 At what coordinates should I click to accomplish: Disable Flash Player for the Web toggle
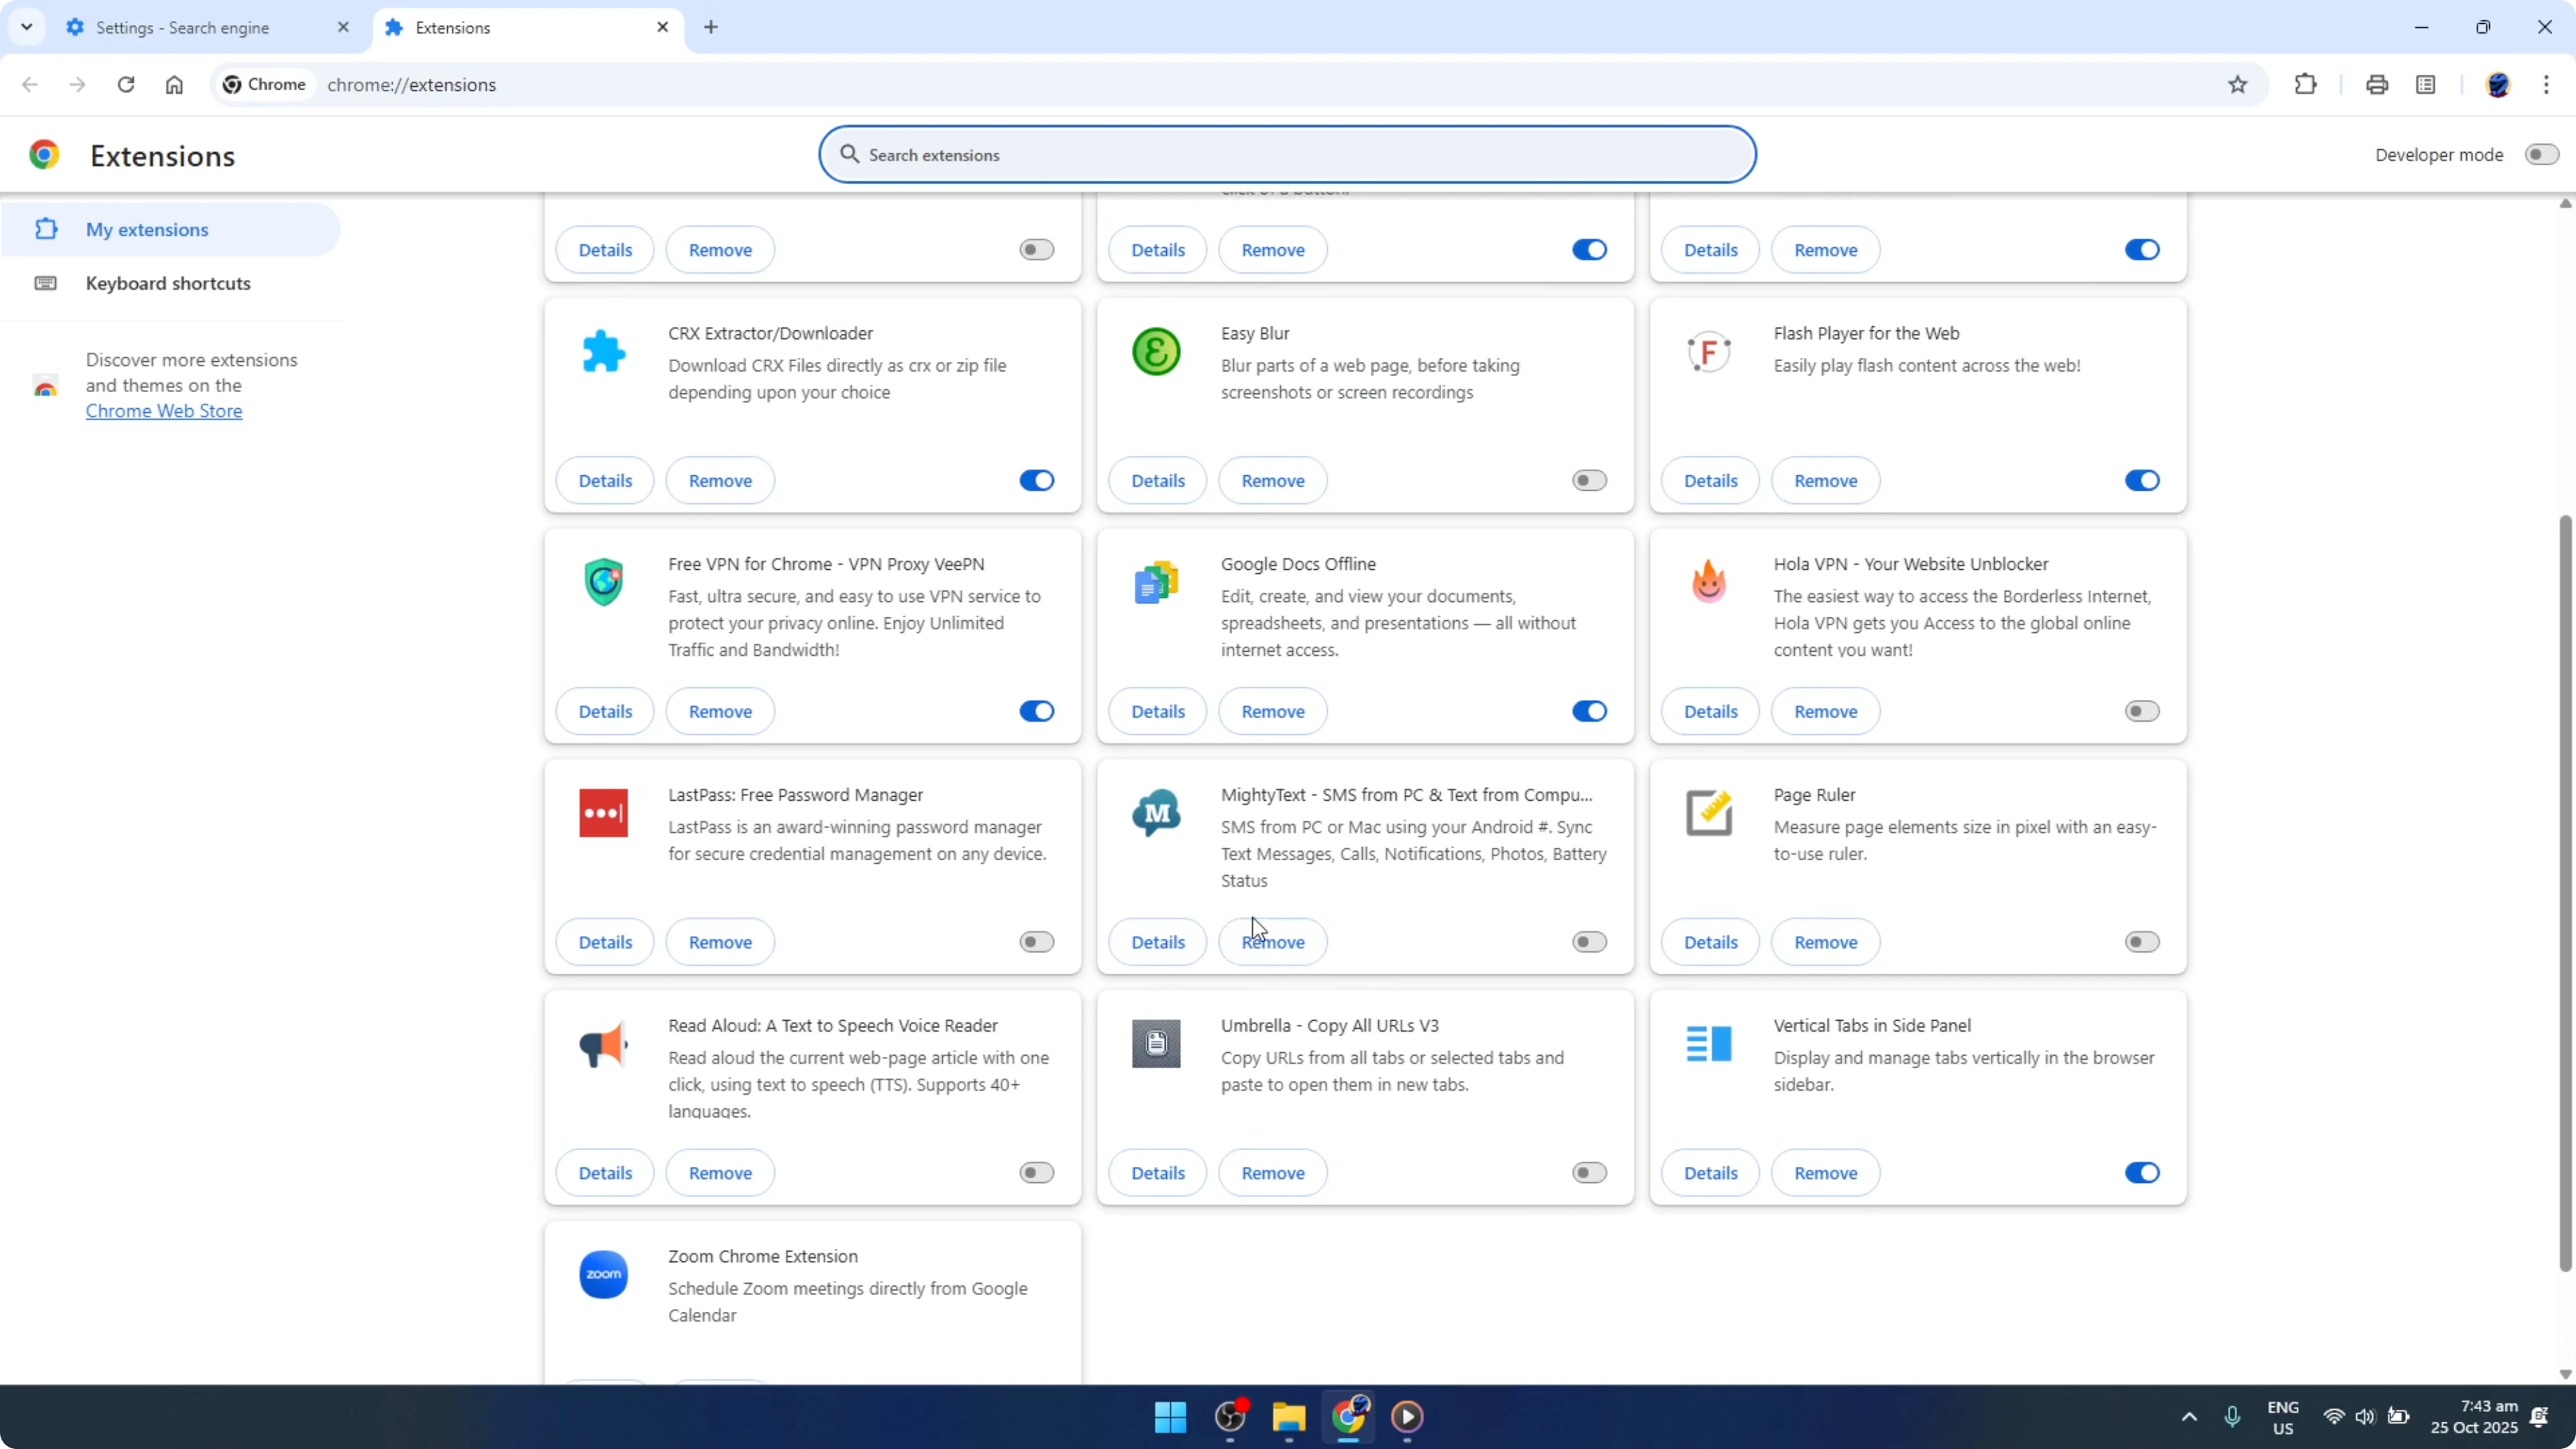[2142, 481]
